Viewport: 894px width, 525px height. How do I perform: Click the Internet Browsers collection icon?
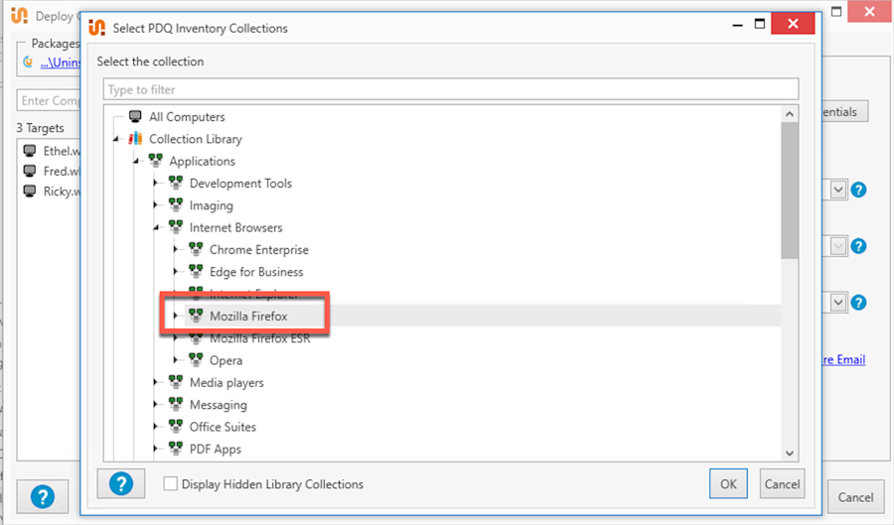point(176,227)
